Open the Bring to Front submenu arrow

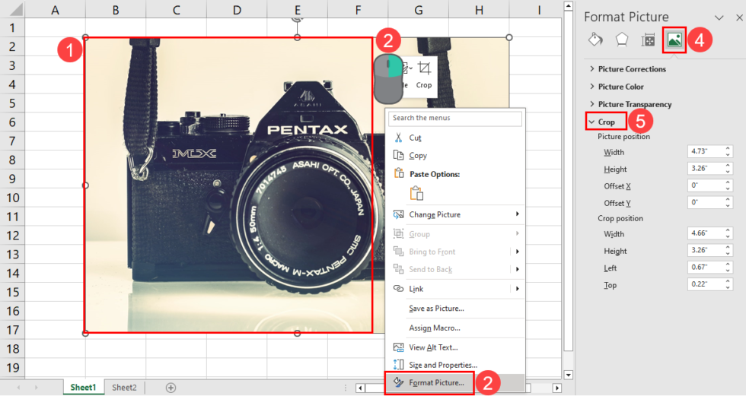(518, 252)
